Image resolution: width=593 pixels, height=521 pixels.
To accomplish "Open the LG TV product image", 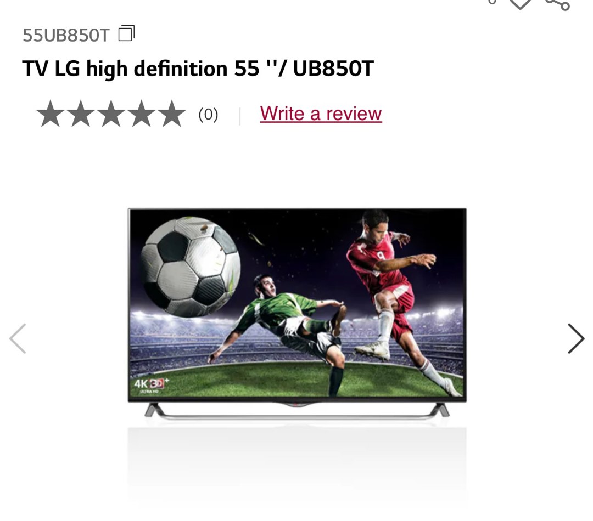I will [297, 314].
